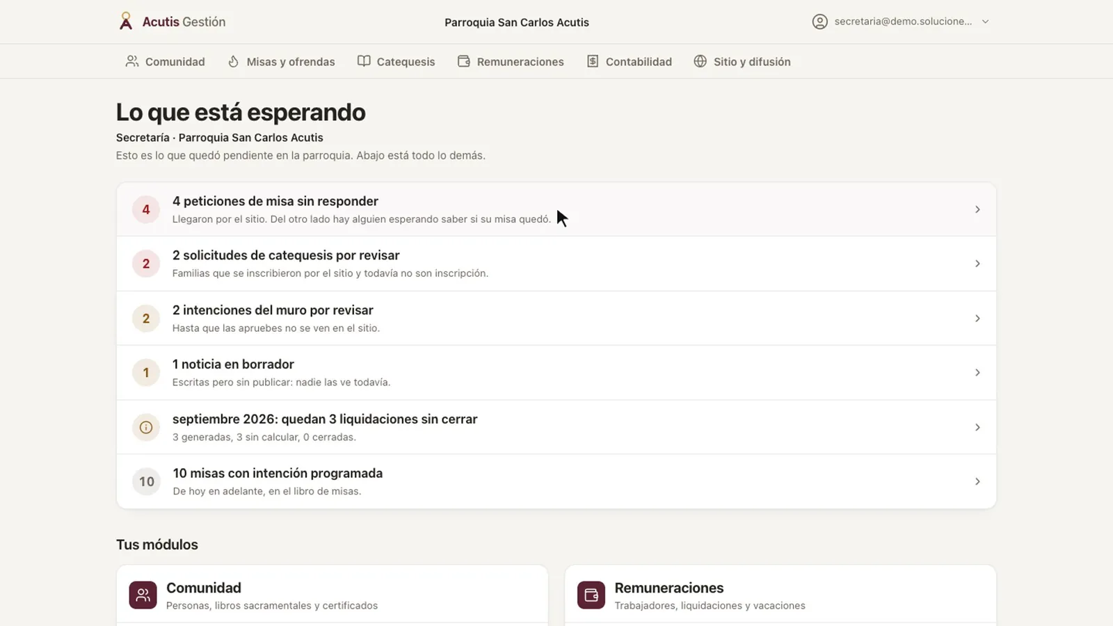Open 2 solicitudes de catequesis por revisar
Image resolution: width=1113 pixels, height=626 pixels.
click(556, 264)
